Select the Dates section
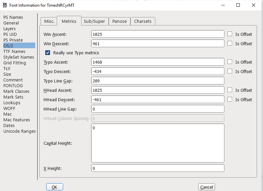The width and height of the screenshot is (263, 191). tap(9, 125)
